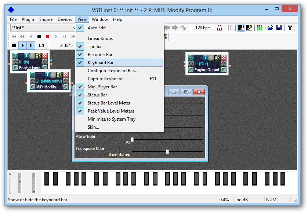
Task: Open the File menu
Action: tap(13, 19)
